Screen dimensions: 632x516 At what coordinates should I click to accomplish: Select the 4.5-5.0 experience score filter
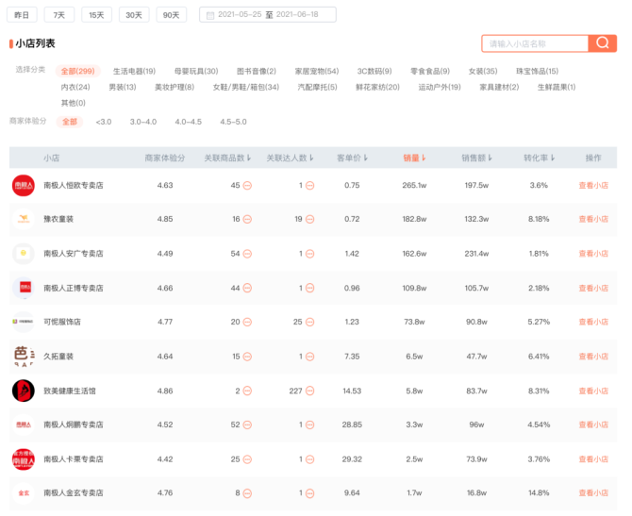click(x=233, y=122)
